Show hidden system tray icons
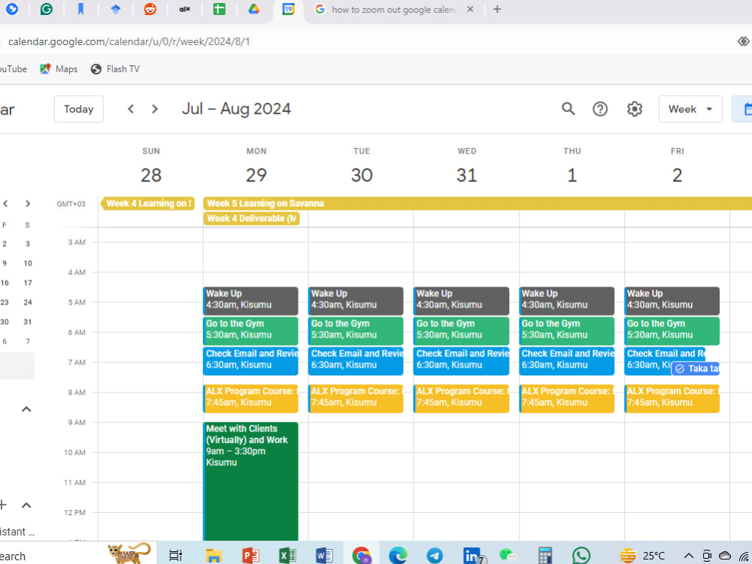Screen dimensions: 752x564 688,556
